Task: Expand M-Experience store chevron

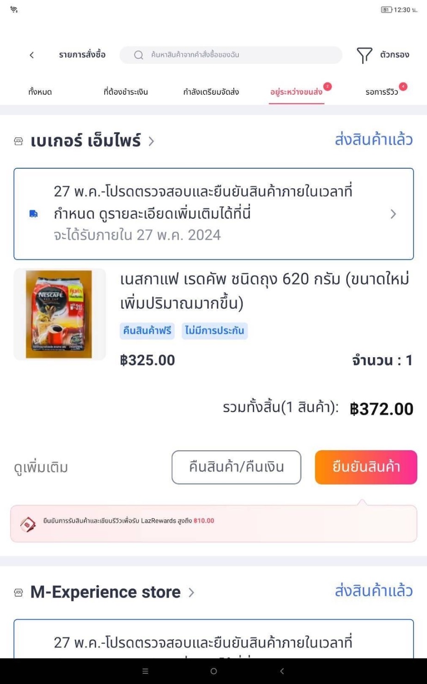Action: 191,592
